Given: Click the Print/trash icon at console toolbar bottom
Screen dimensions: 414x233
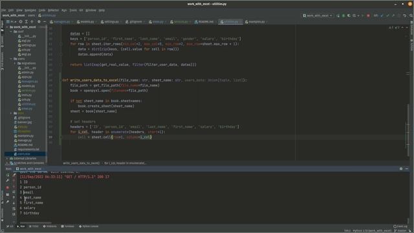Looking at the screenshot, I should point(14,214).
